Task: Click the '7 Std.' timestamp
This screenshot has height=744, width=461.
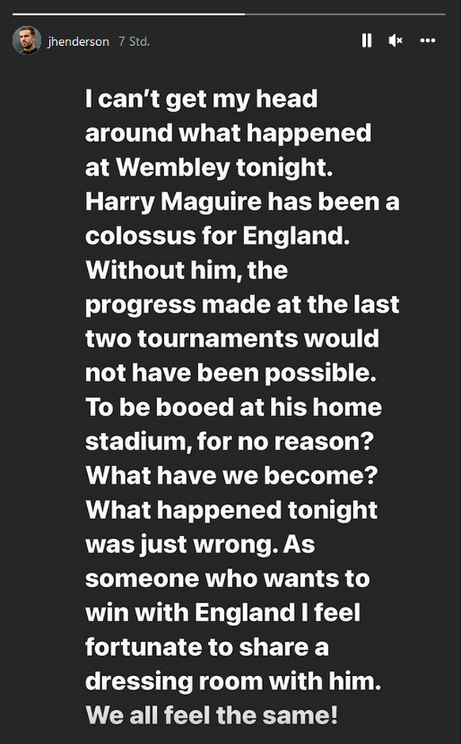Action: coord(134,42)
